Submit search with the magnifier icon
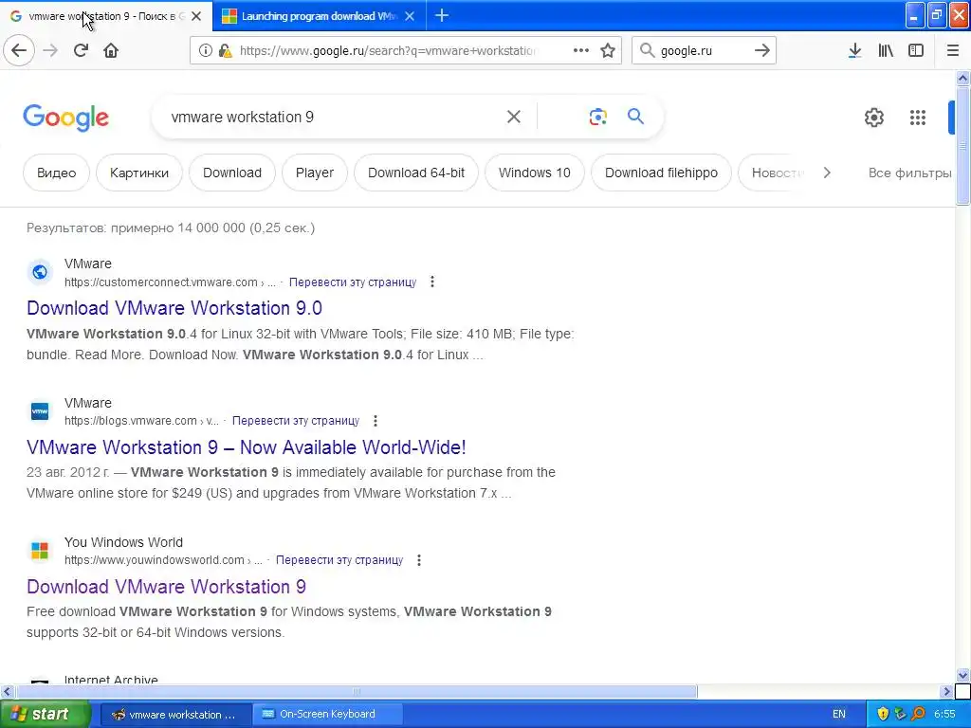This screenshot has width=971, height=728. pos(635,116)
